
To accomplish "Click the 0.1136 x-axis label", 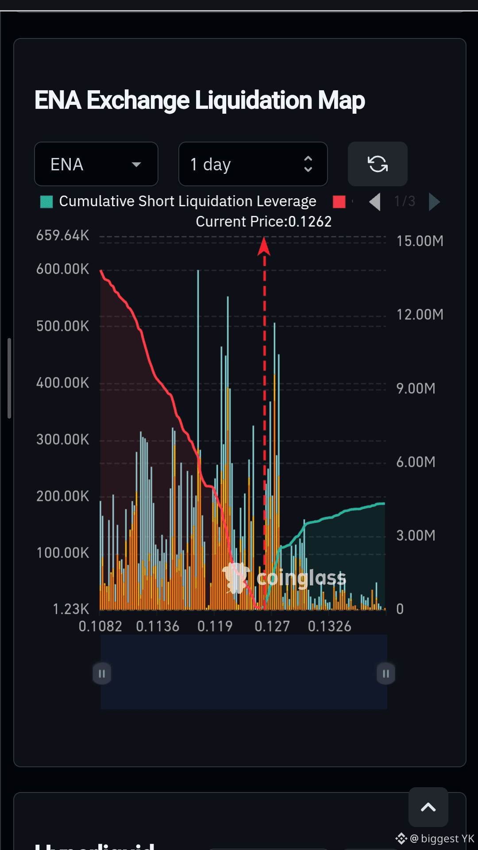I will 158,626.
